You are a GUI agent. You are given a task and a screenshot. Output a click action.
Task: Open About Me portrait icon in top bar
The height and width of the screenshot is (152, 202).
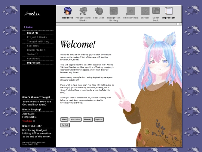click(68, 11)
